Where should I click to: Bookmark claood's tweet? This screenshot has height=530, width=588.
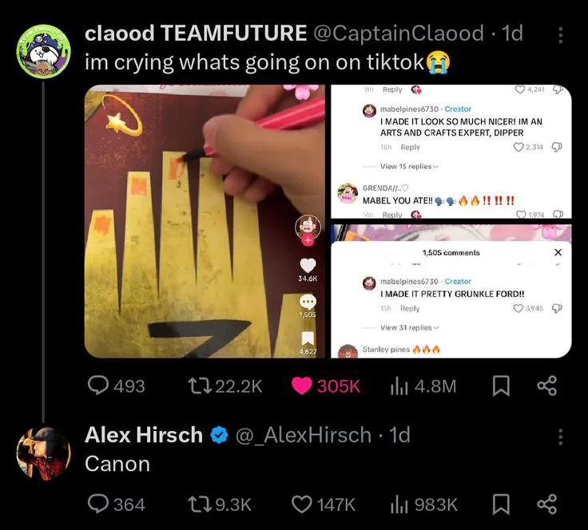pyautogui.click(x=500, y=386)
